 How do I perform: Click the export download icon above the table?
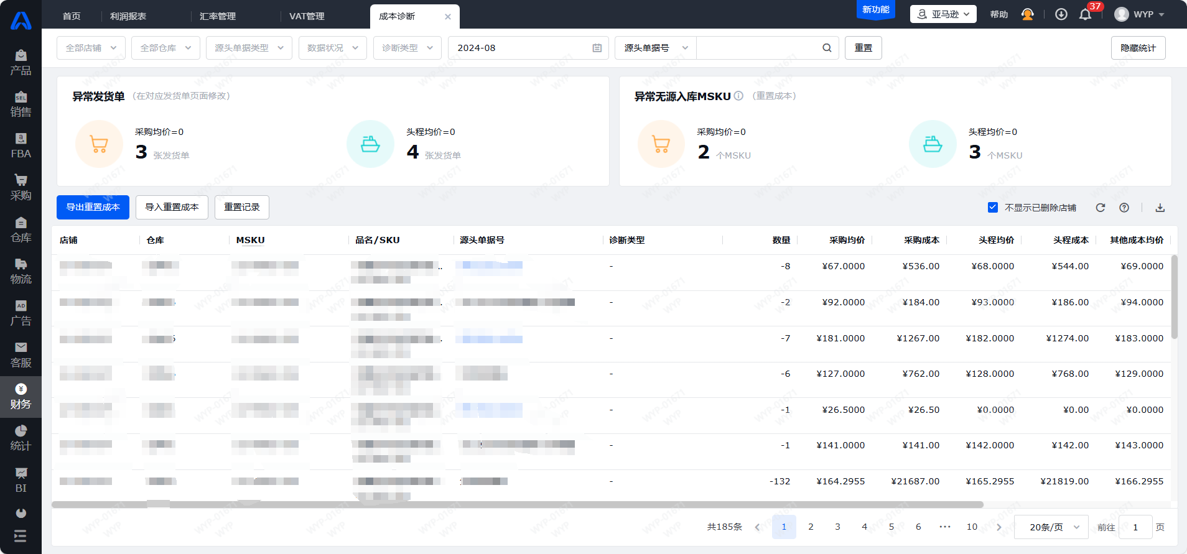(1160, 208)
